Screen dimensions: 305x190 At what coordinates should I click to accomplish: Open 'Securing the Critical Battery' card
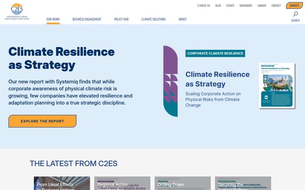tap(243, 183)
